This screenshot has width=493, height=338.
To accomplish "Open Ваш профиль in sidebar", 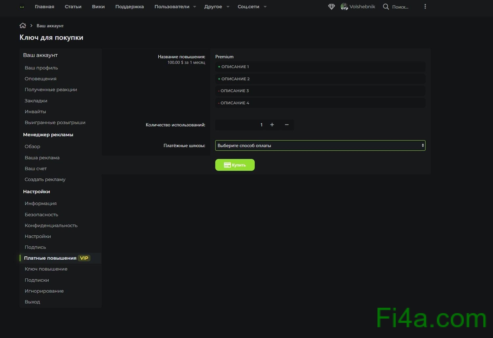I will point(41,68).
